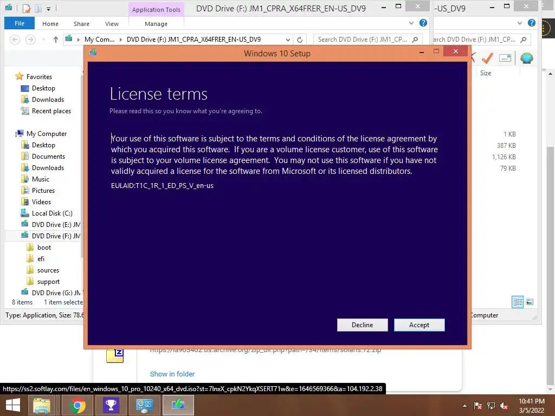
Task: Open the View ribbon tab
Action: (112, 24)
